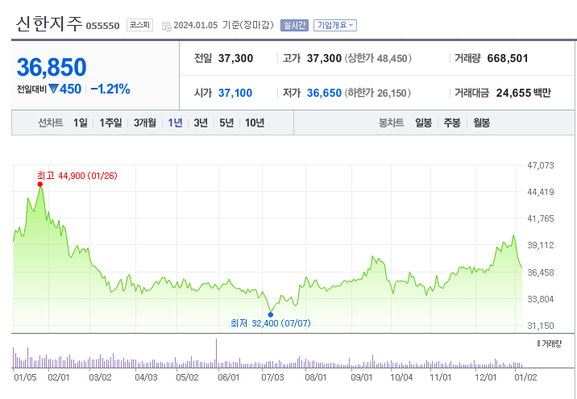The image size is (577, 399).
Task: Click the 01/02 x-axis date label
Action: click(x=525, y=377)
